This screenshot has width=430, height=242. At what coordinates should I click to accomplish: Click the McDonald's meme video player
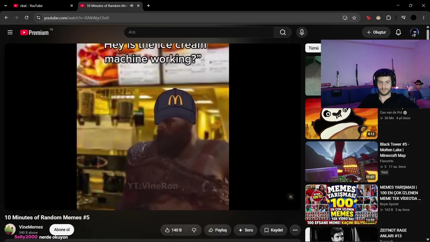point(153,127)
